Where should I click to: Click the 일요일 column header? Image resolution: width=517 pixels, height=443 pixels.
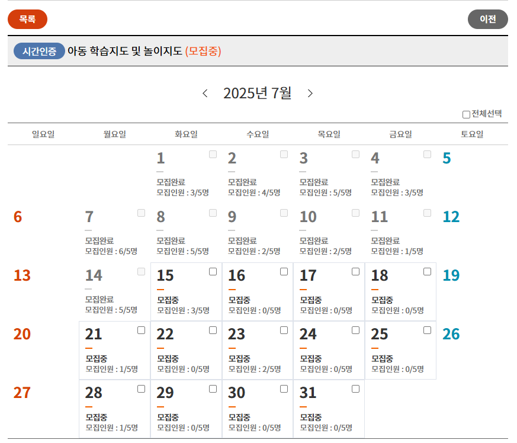(x=43, y=134)
